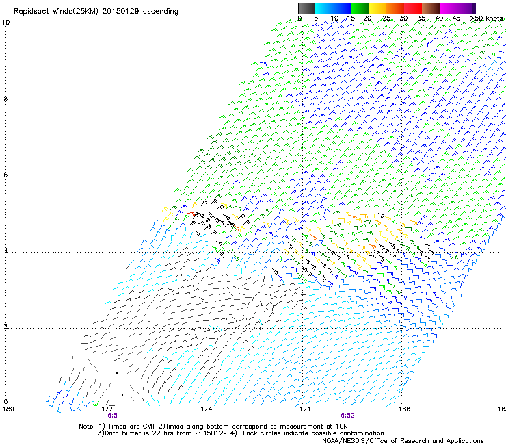
Task: Click the '-168' longitude axis label
Action: [x=402, y=409]
